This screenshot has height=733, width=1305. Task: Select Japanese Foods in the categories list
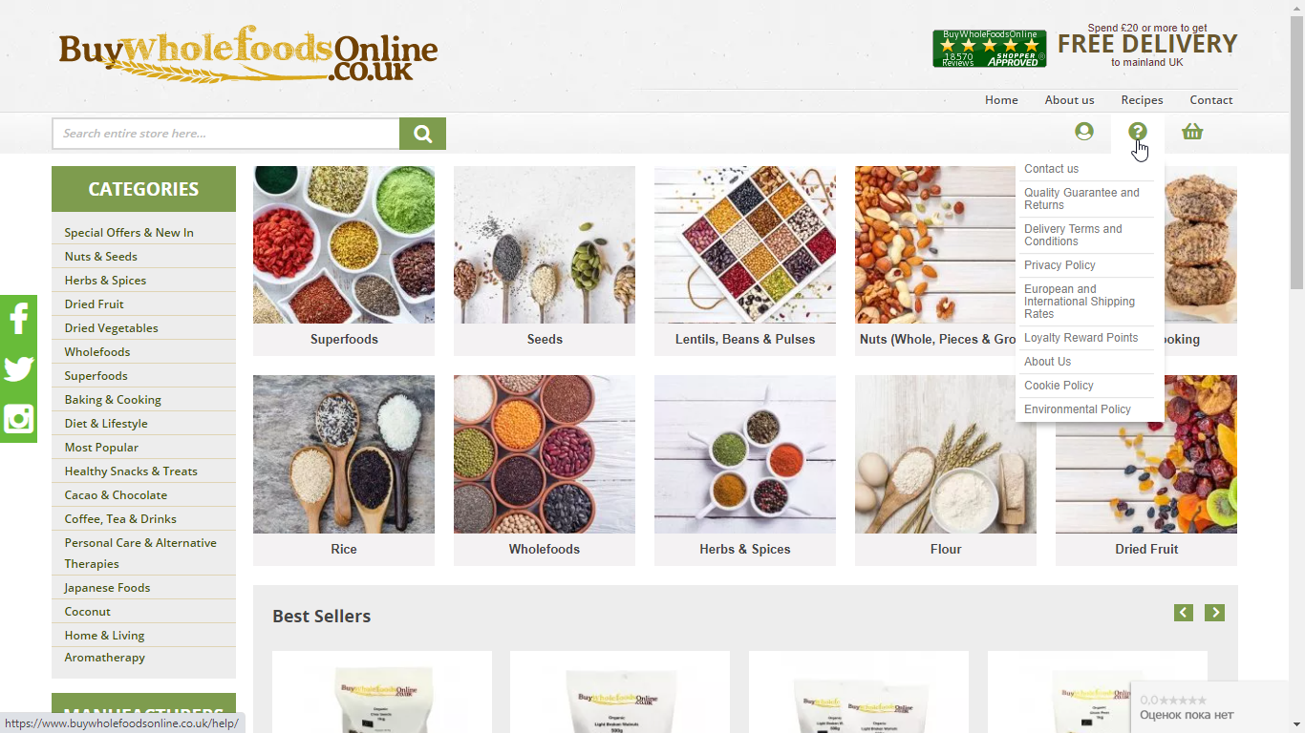tap(107, 588)
